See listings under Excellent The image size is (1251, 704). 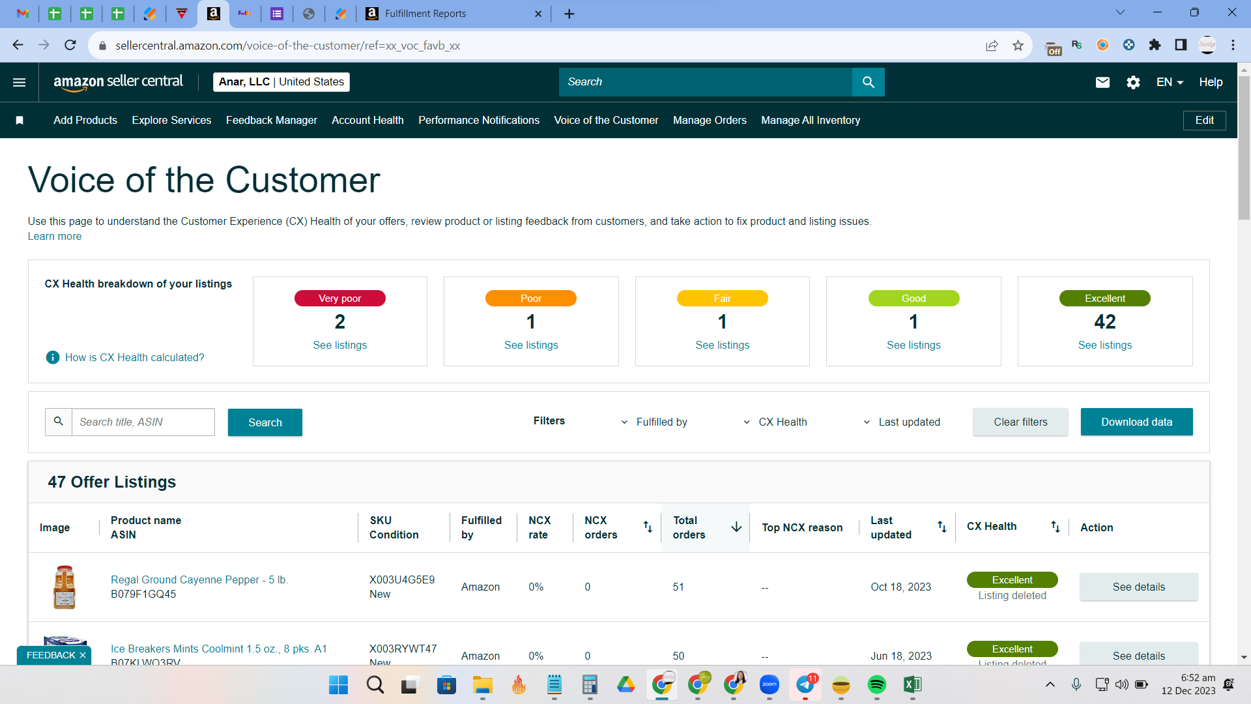(1105, 345)
